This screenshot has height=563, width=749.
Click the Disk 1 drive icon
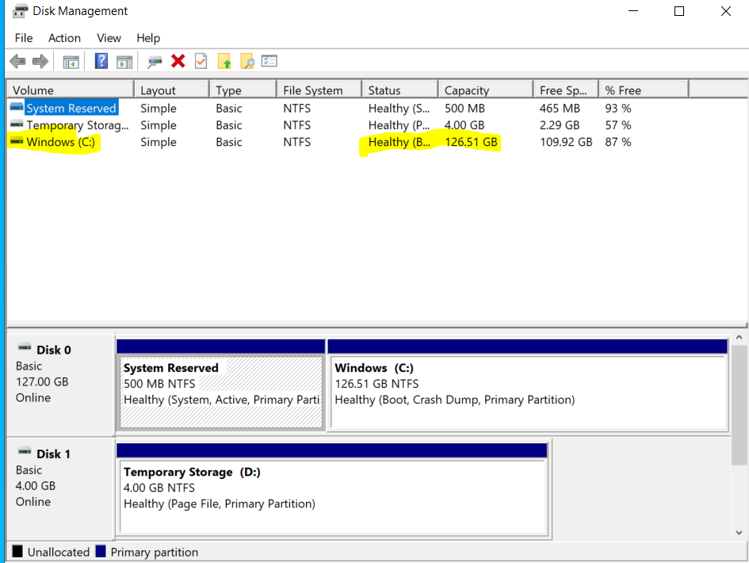[25, 450]
